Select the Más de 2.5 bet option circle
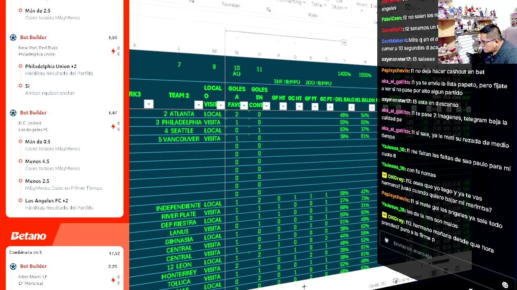The height and width of the screenshot is (290, 517). (20, 10)
